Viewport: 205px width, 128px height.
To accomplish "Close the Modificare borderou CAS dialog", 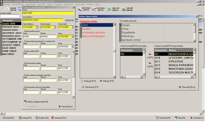I will coord(73,7).
